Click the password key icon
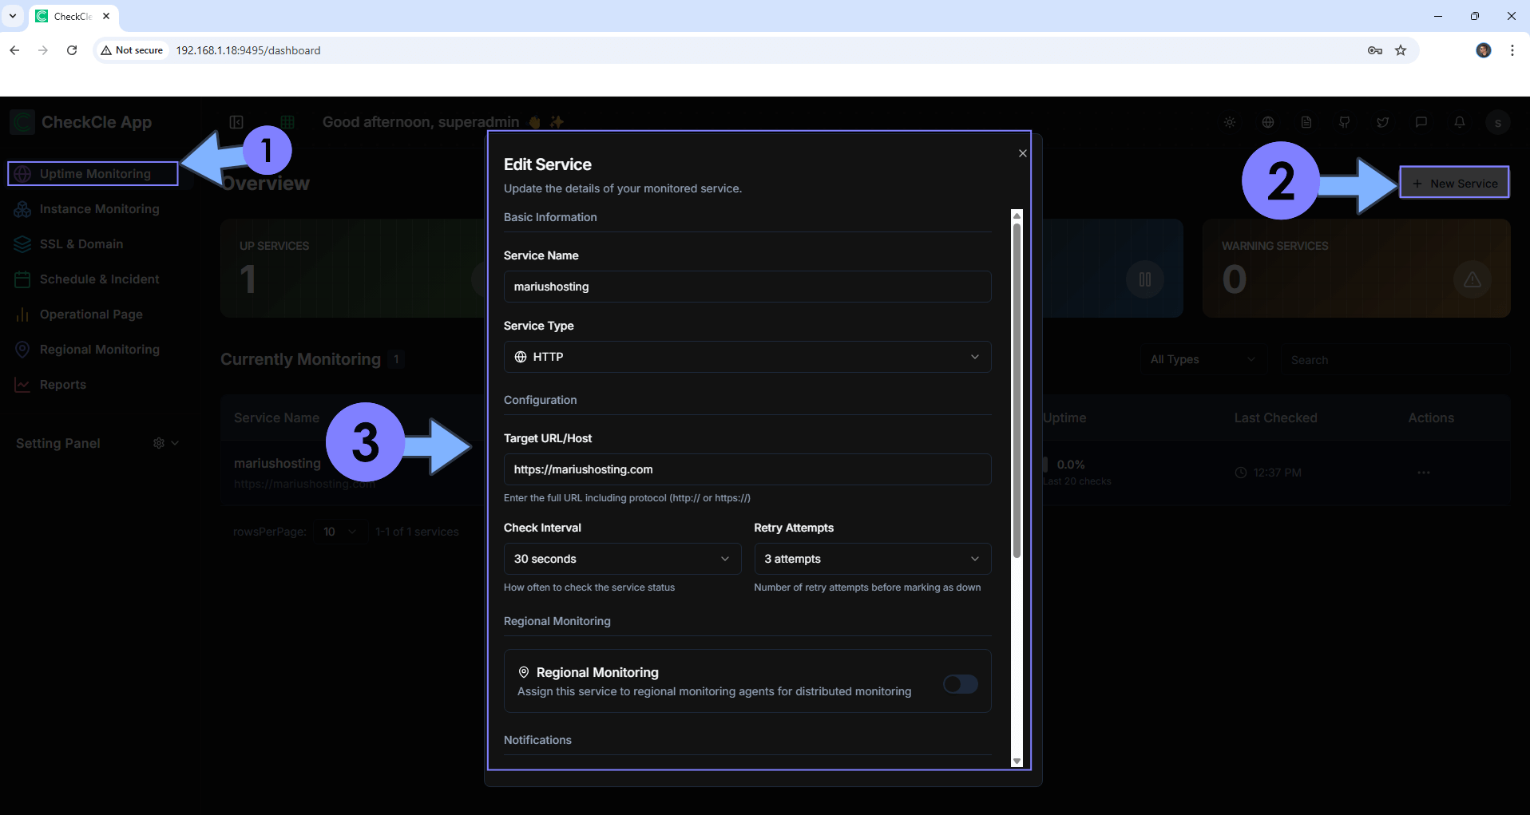The width and height of the screenshot is (1530, 815). tap(1375, 50)
